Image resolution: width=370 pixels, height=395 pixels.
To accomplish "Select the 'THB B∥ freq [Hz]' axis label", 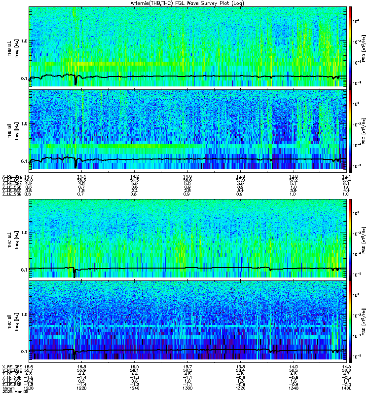I will [13, 130].
